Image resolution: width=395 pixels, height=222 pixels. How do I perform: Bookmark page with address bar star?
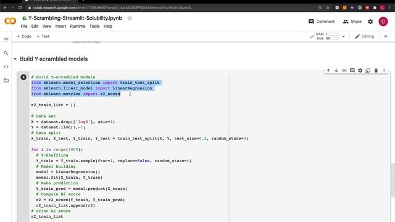pyautogui.click(x=328, y=7)
